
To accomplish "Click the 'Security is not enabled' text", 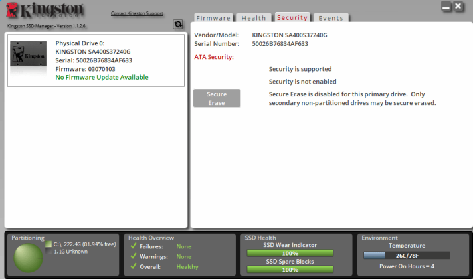I will [302, 82].
